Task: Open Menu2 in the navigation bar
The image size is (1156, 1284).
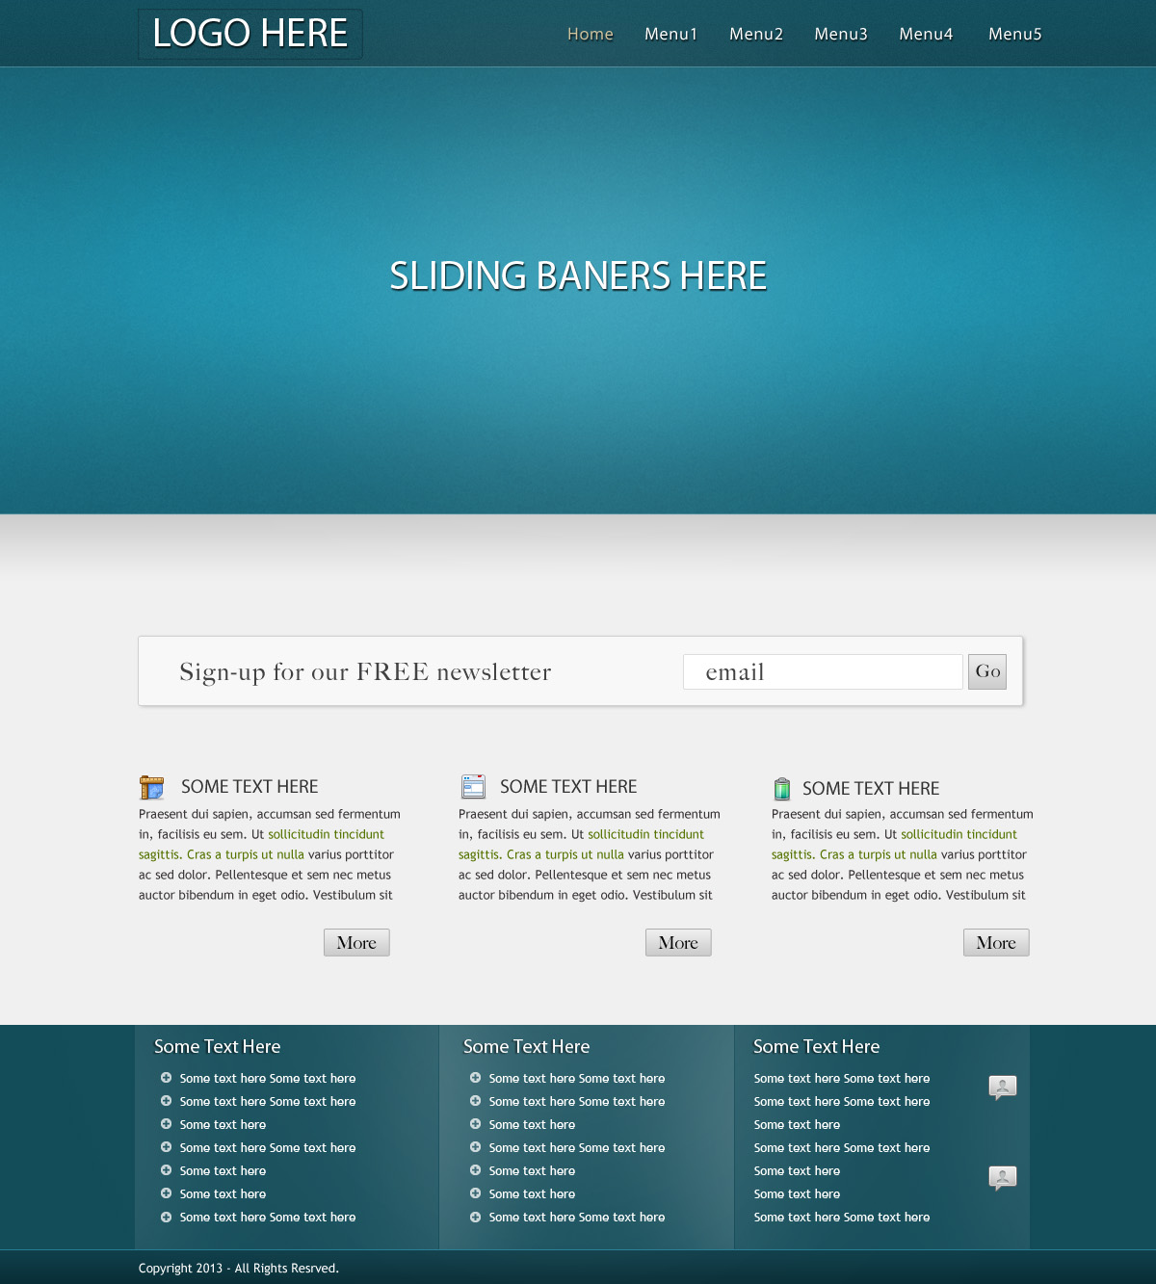Action: pos(756,34)
